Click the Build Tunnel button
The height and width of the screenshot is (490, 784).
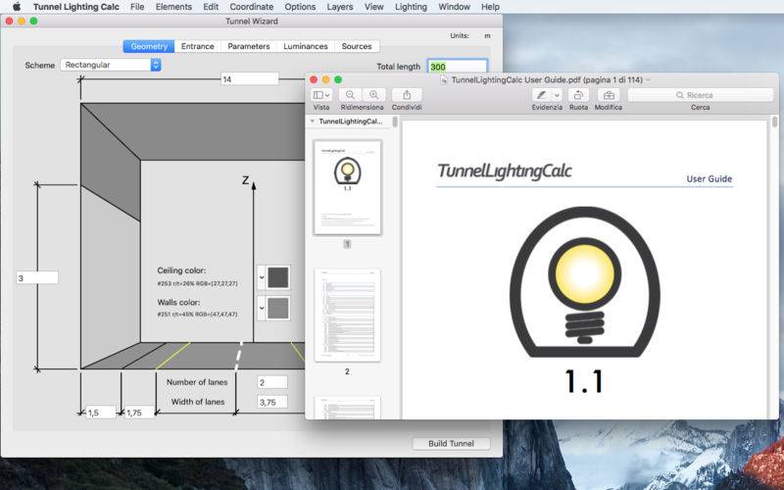(451, 444)
